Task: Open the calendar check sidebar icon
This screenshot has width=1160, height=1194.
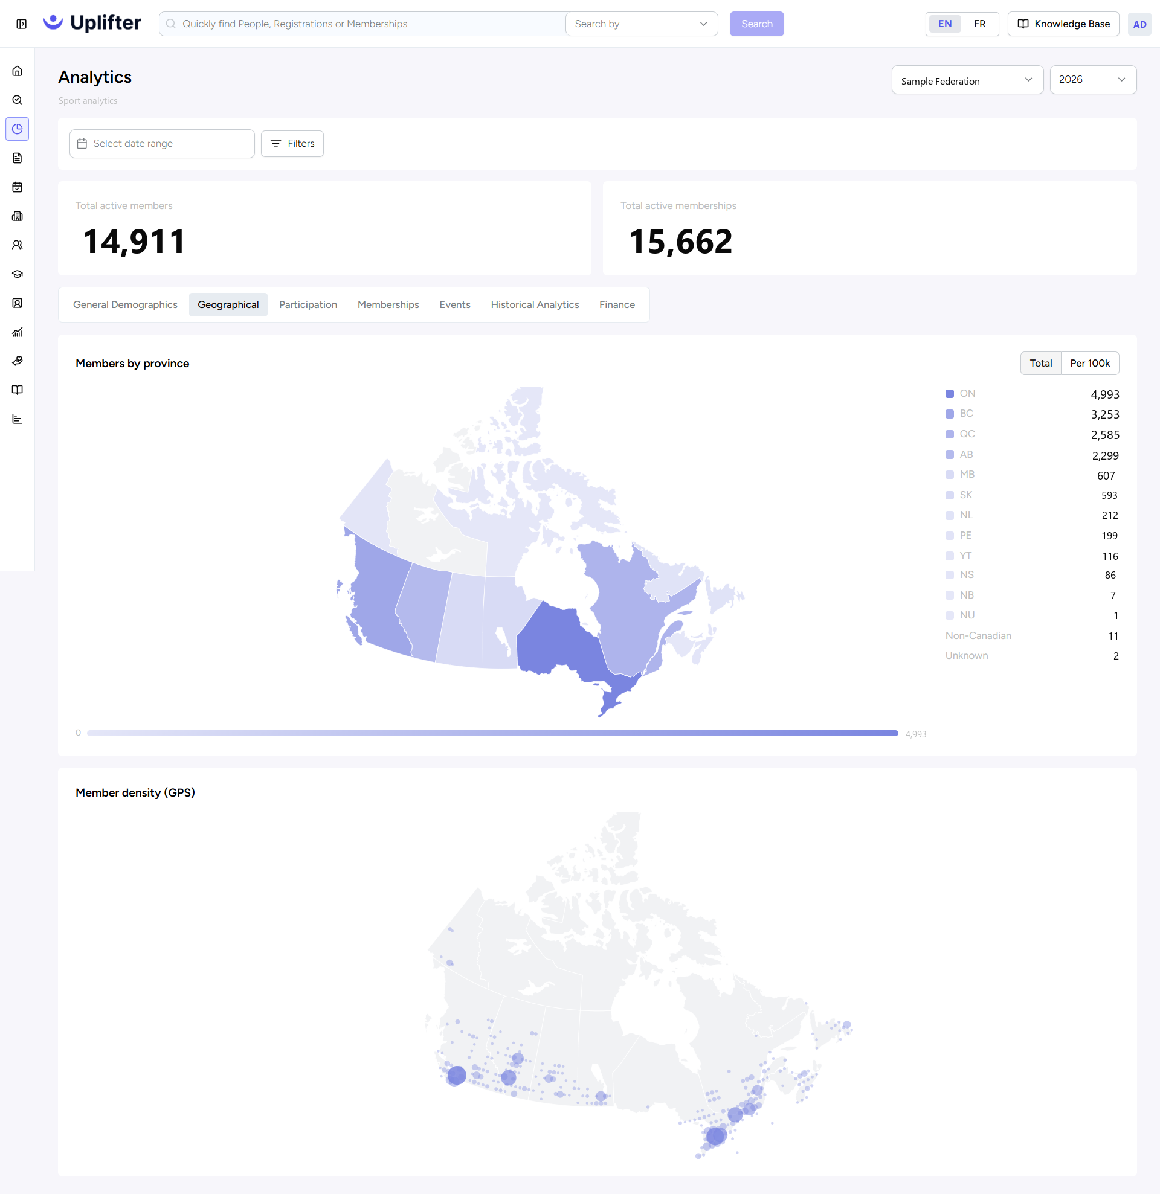Action: 17,187
